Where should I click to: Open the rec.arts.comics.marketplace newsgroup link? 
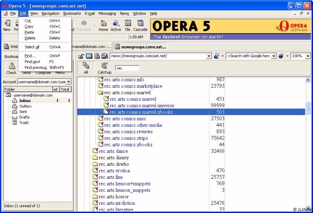(133, 86)
